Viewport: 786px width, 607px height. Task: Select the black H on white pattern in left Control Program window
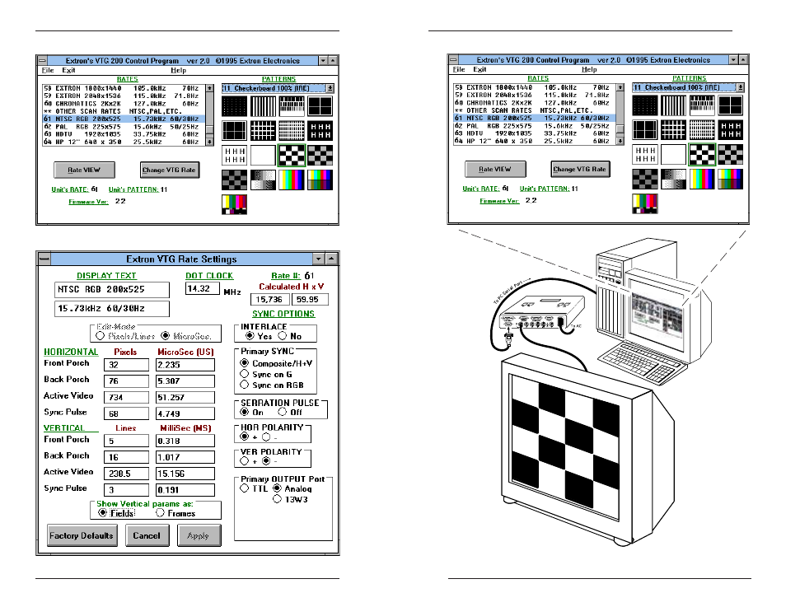click(x=234, y=156)
